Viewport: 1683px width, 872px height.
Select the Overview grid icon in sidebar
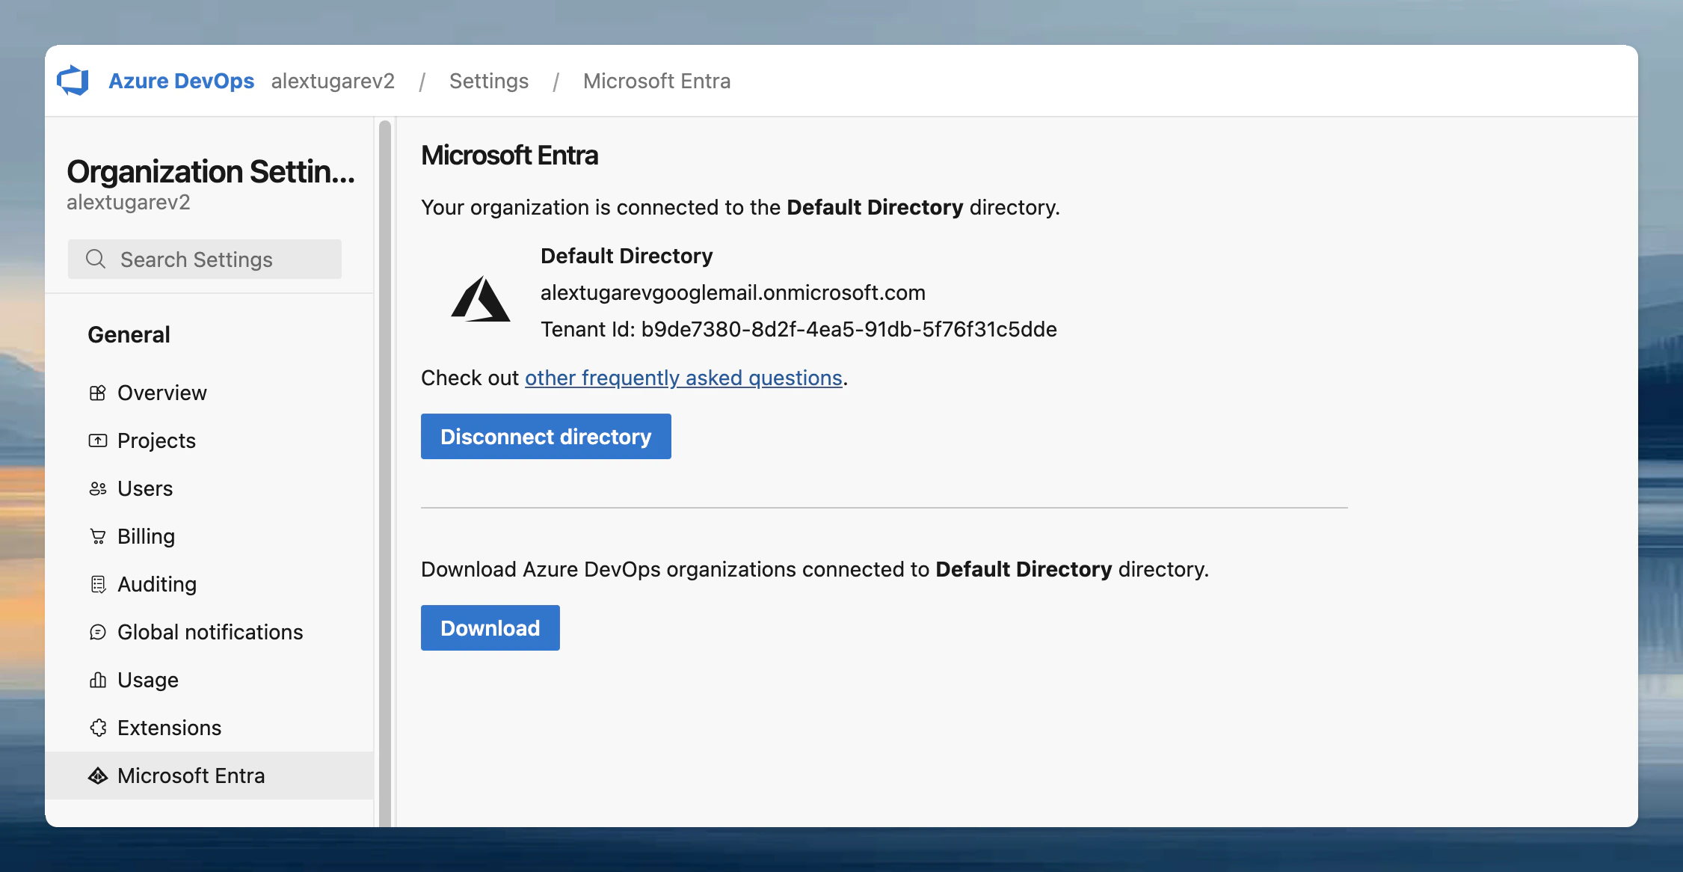click(98, 392)
